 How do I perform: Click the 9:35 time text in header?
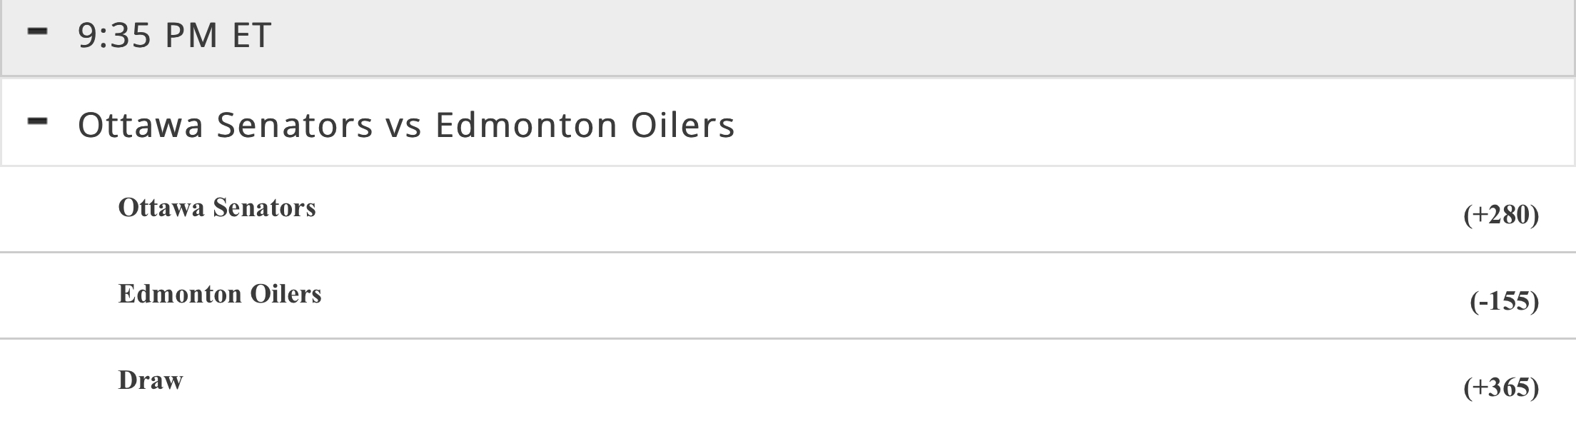tap(113, 35)
